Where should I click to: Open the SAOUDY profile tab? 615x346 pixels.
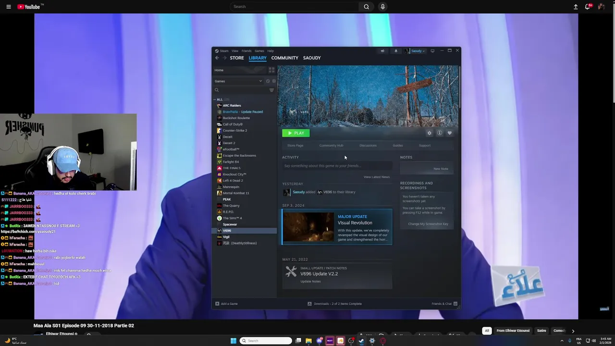[312, 58]
